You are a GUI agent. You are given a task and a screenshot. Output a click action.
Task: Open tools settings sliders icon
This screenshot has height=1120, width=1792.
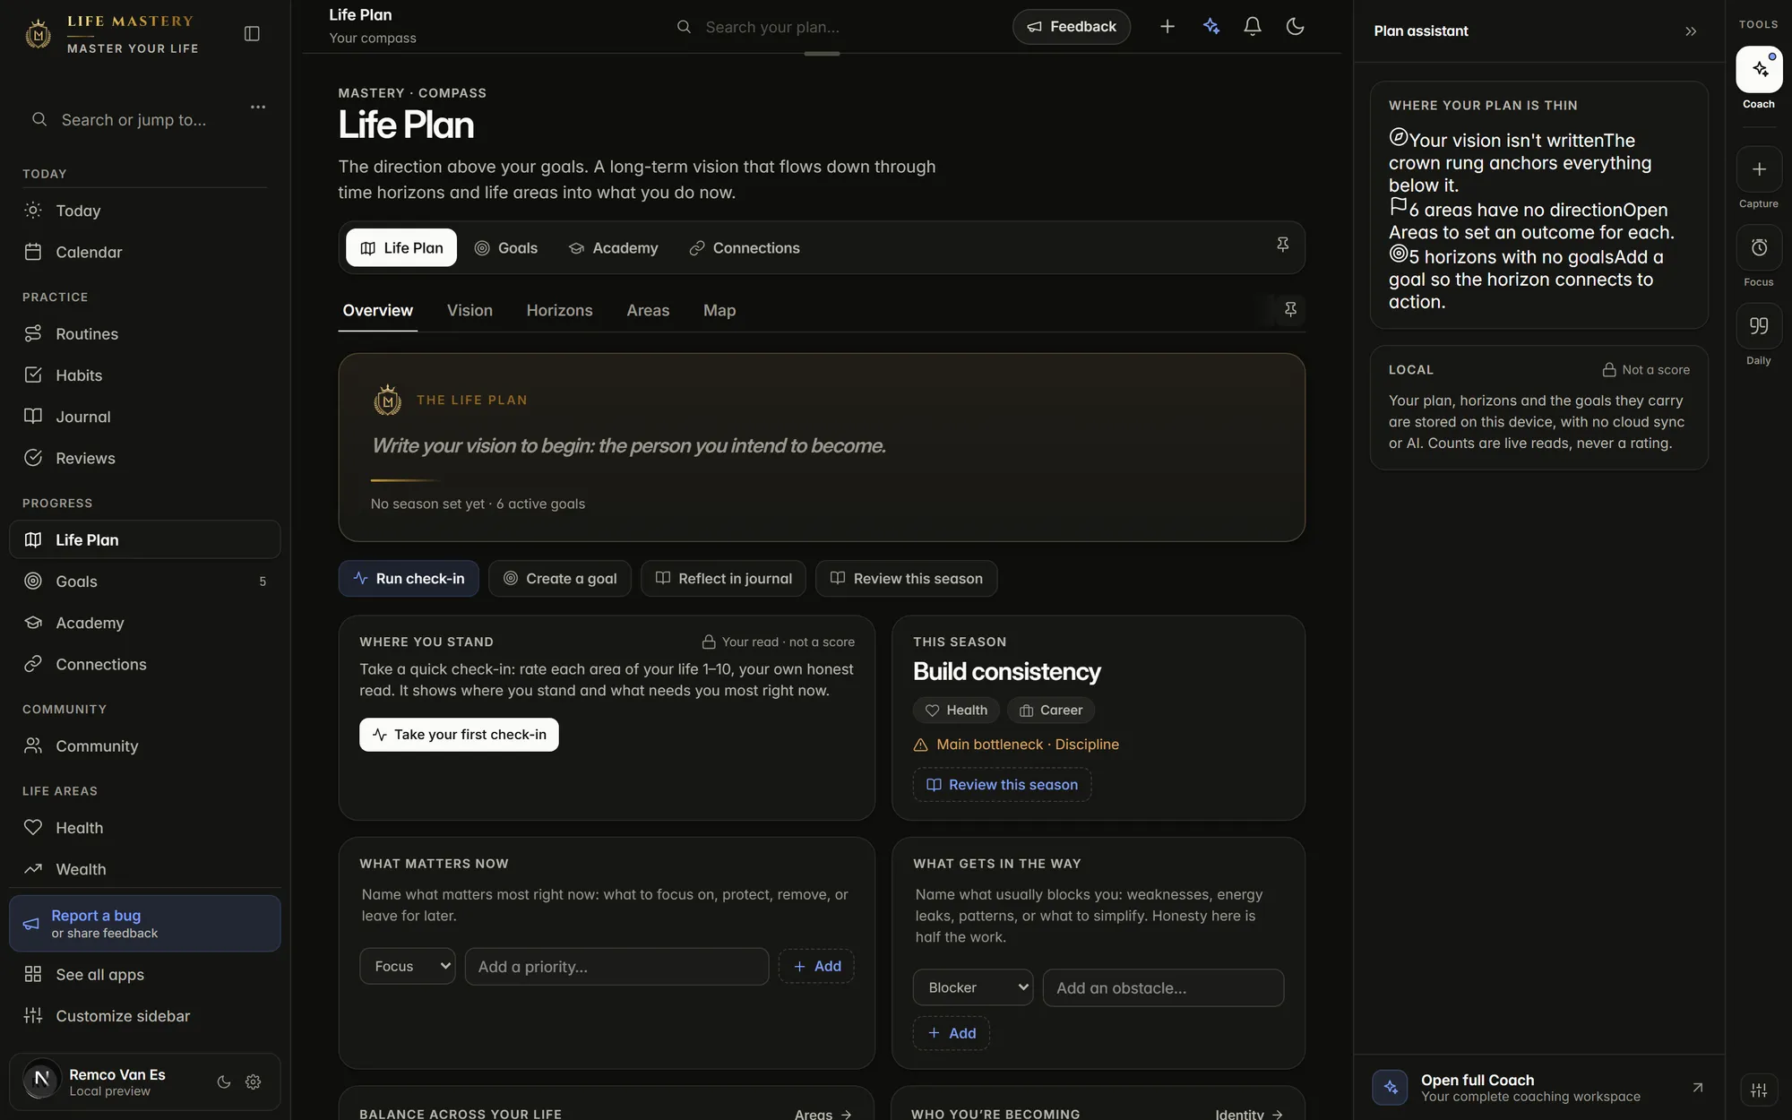click(x=1759, y=1090)
